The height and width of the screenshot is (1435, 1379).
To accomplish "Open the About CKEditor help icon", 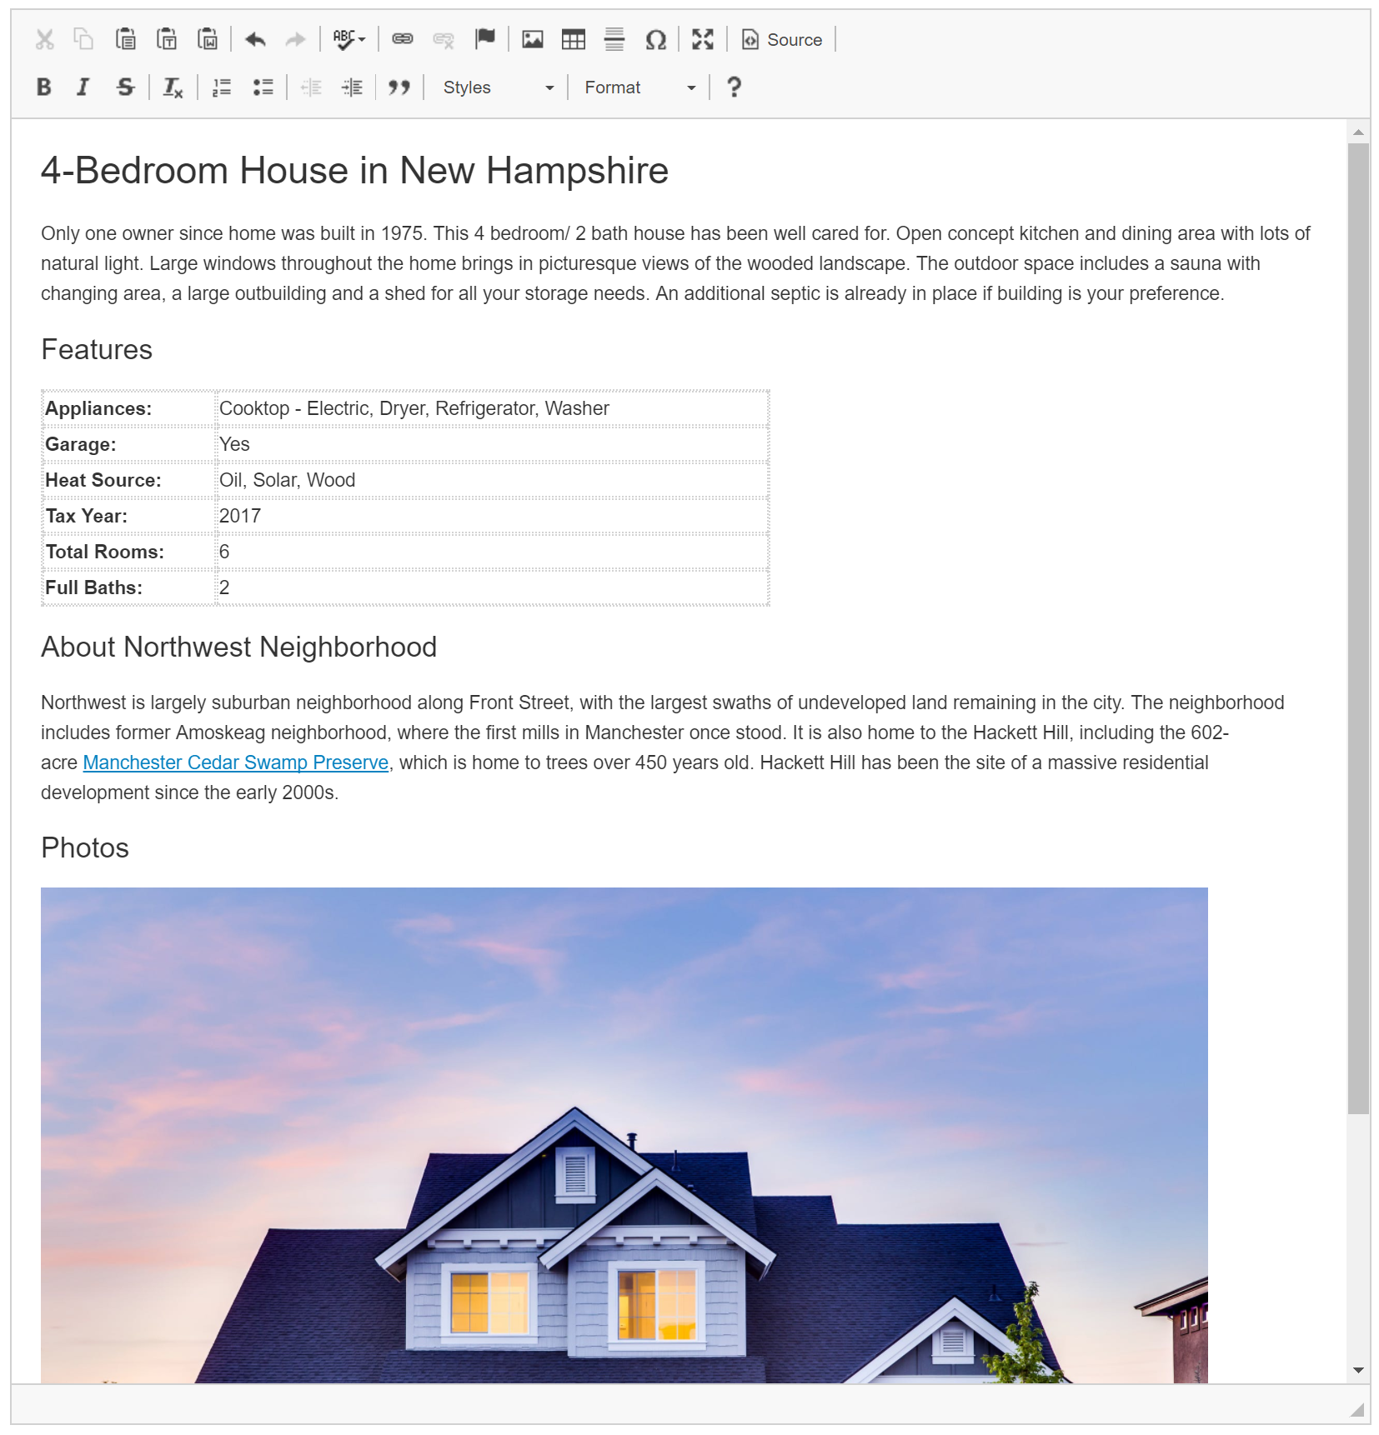I will [x=734, y=87].
